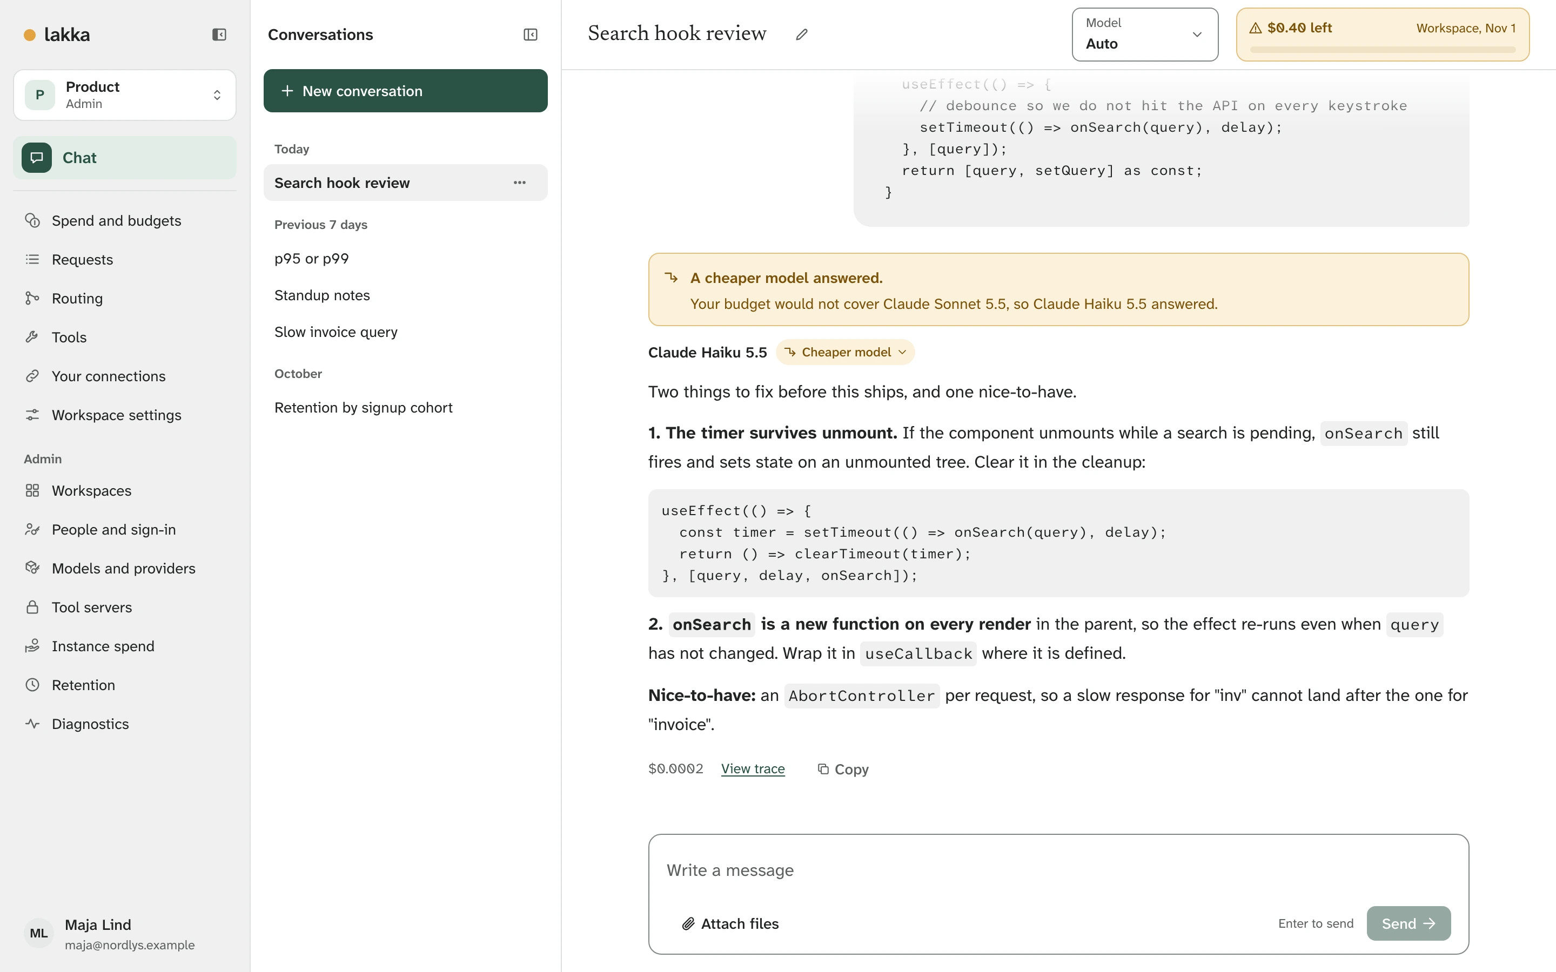Open the p95 or p99 conversation
The image size is (1556, 972).
pyautogui.click(x=406, y=259)
